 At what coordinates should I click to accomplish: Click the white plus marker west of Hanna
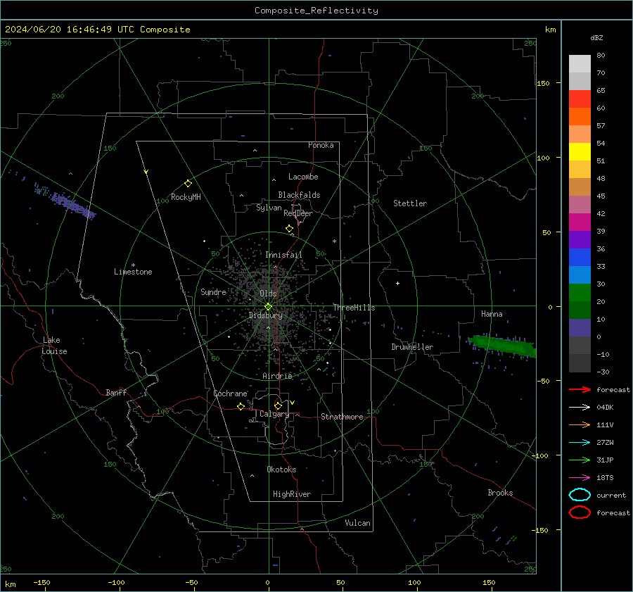click(x=397, y=283)
